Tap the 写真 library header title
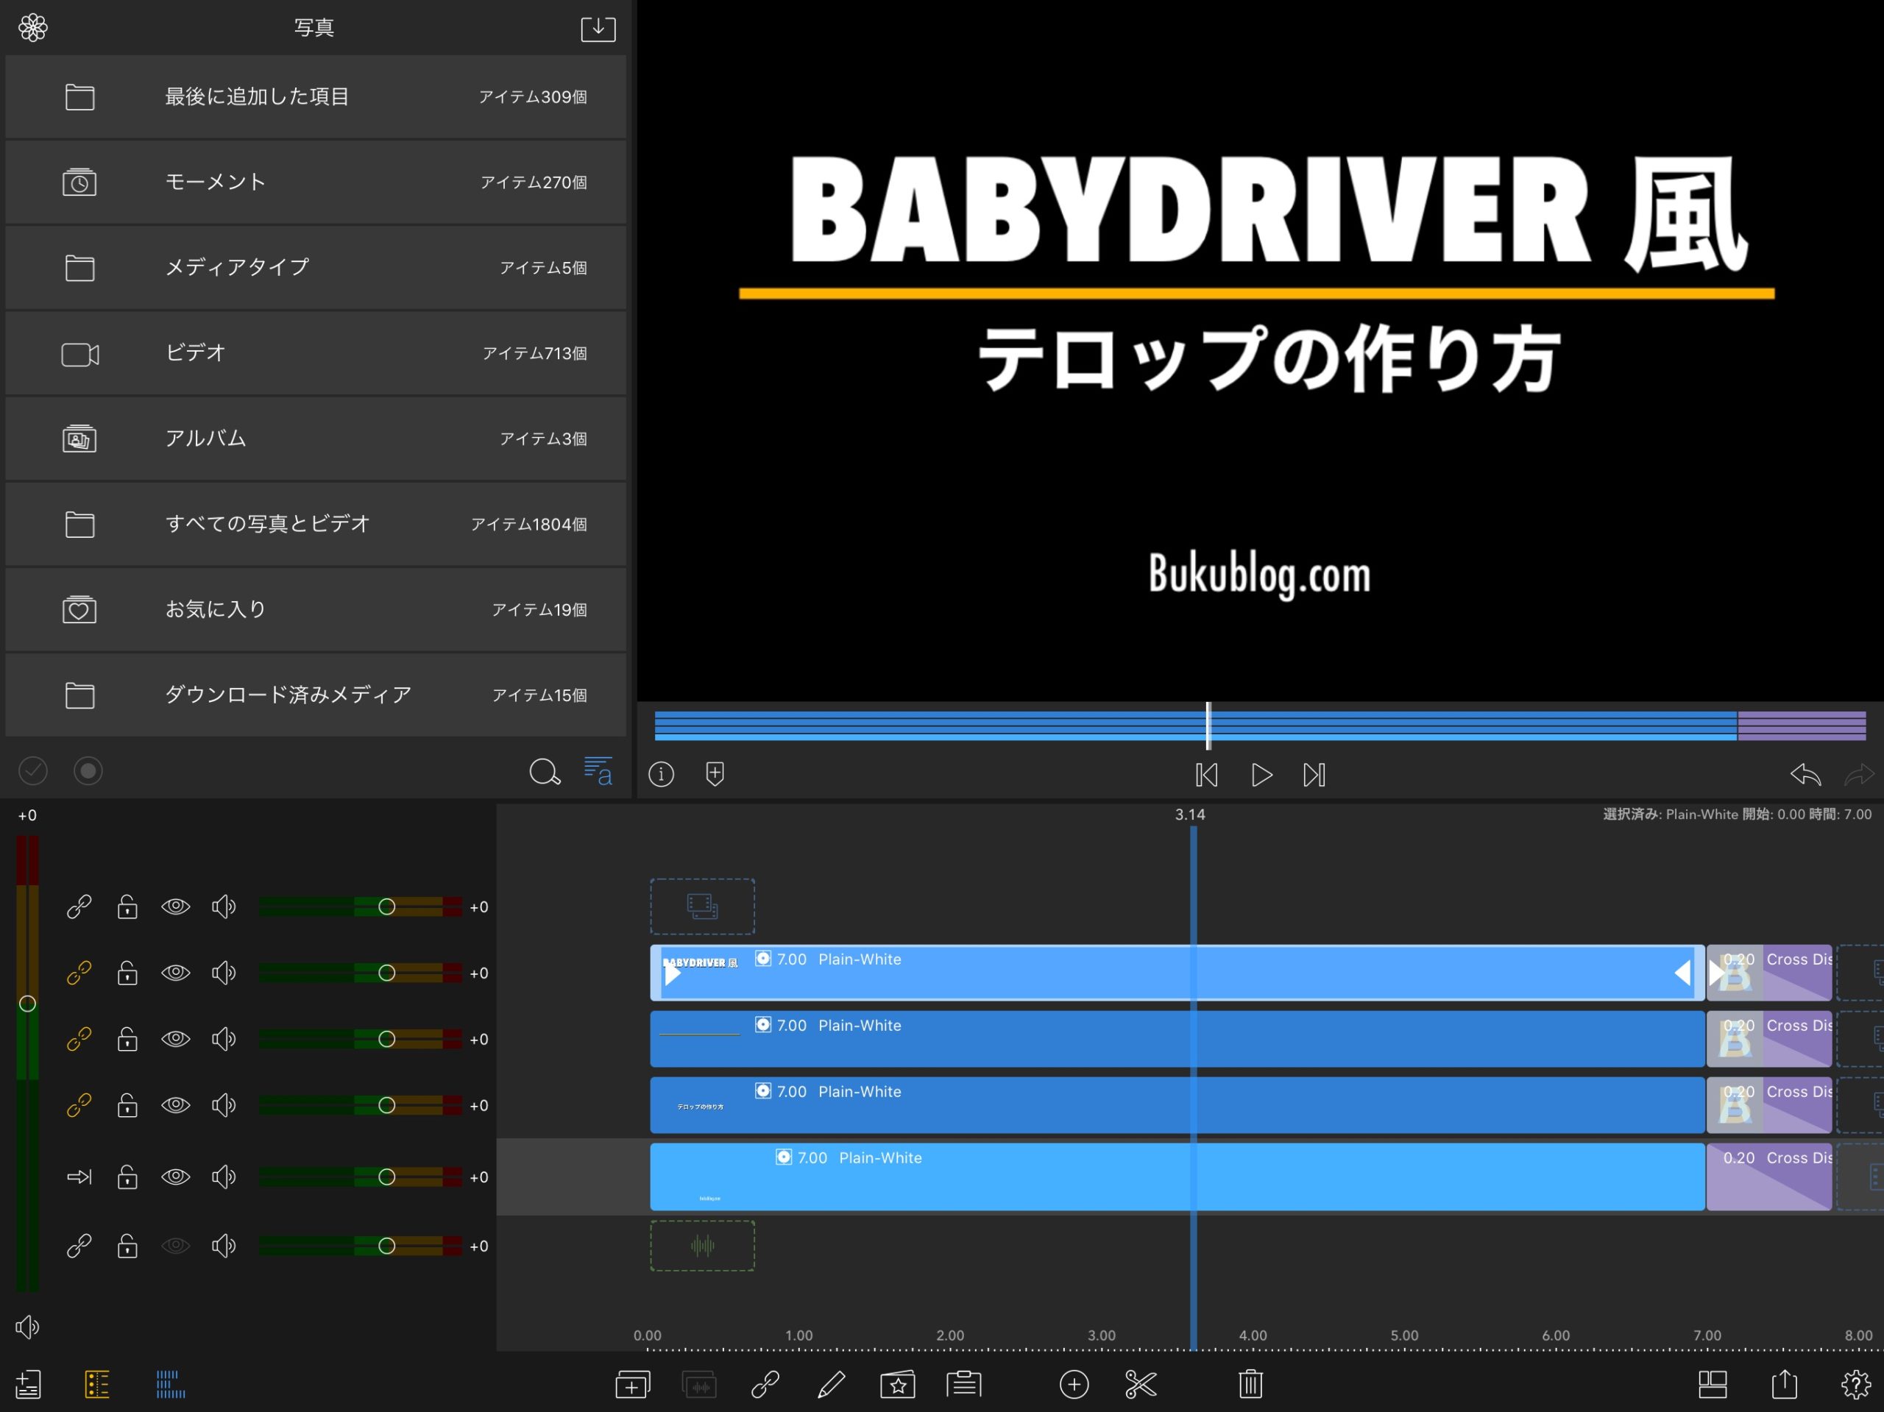 click(x=314, y=28)
